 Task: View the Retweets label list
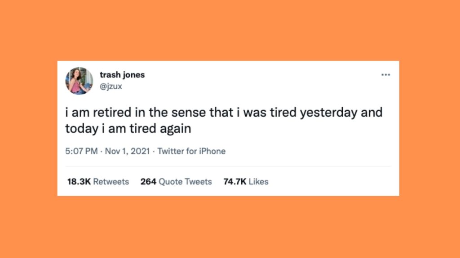click(111, 182)
